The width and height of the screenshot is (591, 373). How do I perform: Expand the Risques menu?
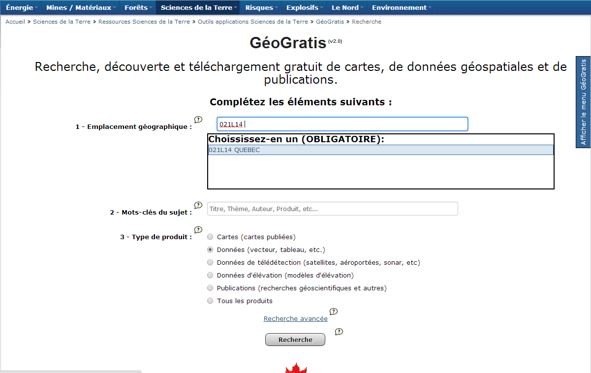(261, 7)
